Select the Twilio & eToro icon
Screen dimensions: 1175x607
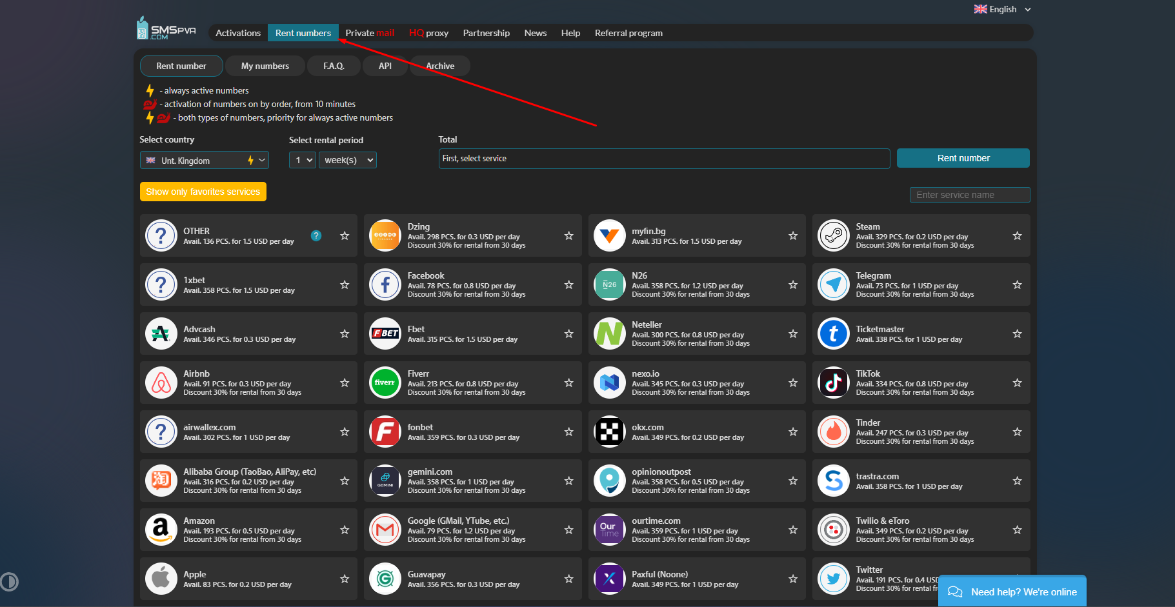[x=834, y=530]
